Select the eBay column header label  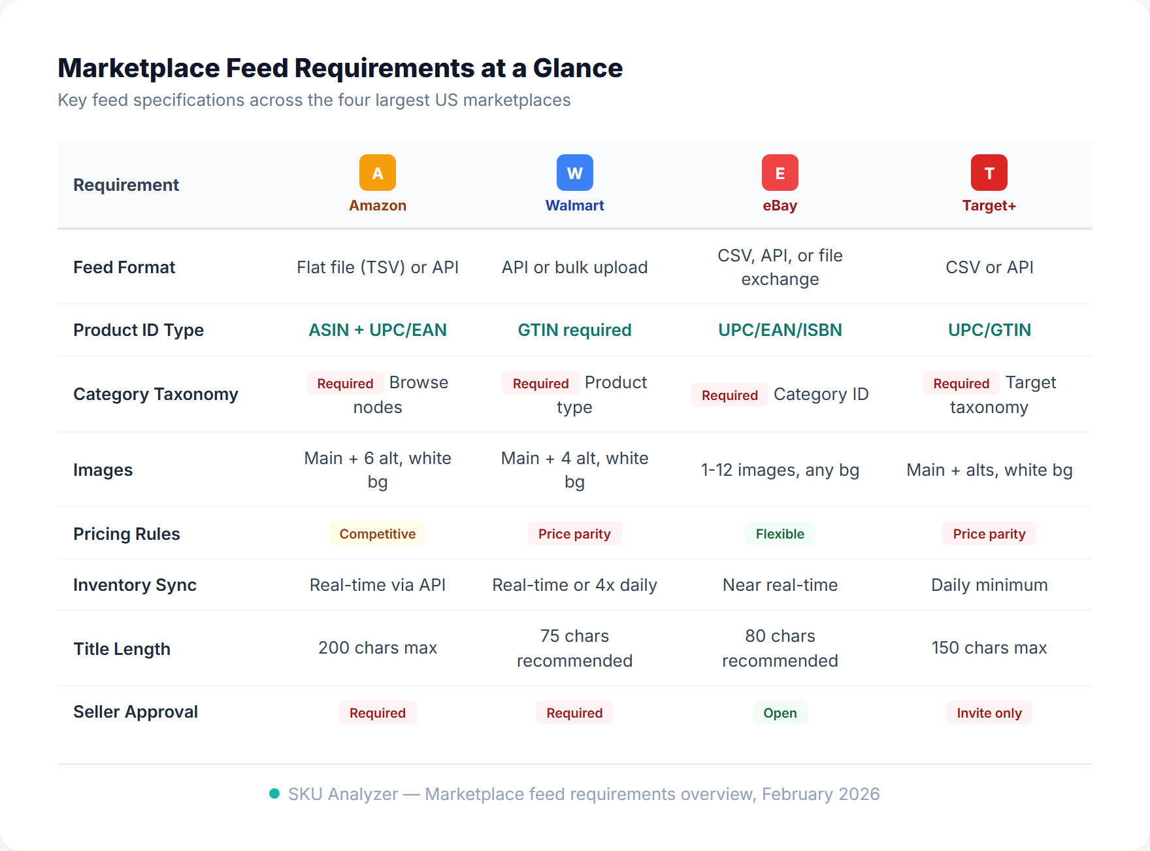click(780, 205)
